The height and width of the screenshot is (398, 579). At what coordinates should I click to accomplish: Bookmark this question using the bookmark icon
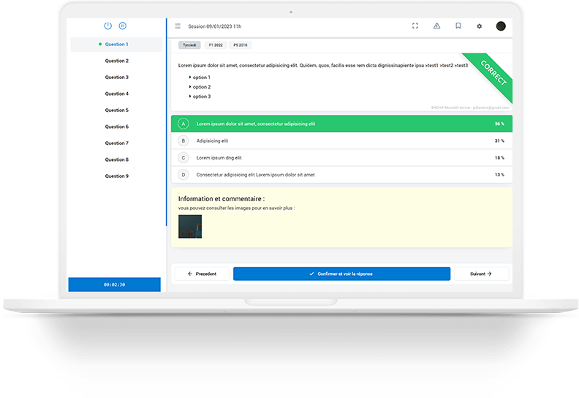458,26
